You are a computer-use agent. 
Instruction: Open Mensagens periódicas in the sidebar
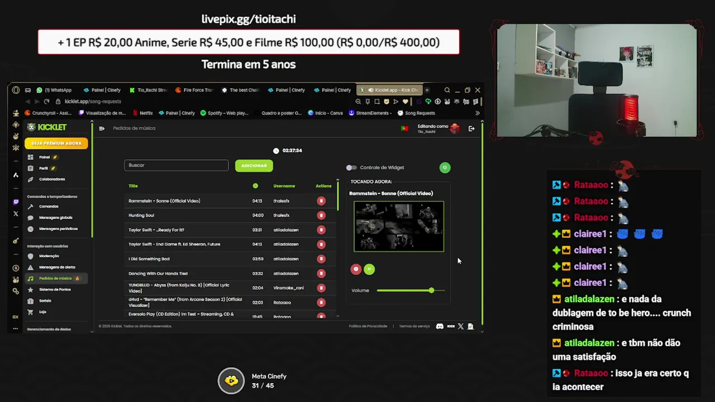[58, 229]
